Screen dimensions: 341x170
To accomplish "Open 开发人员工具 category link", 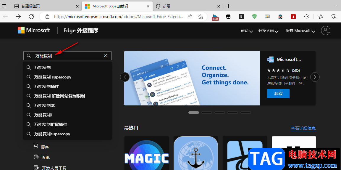I will tap(54, 168).
